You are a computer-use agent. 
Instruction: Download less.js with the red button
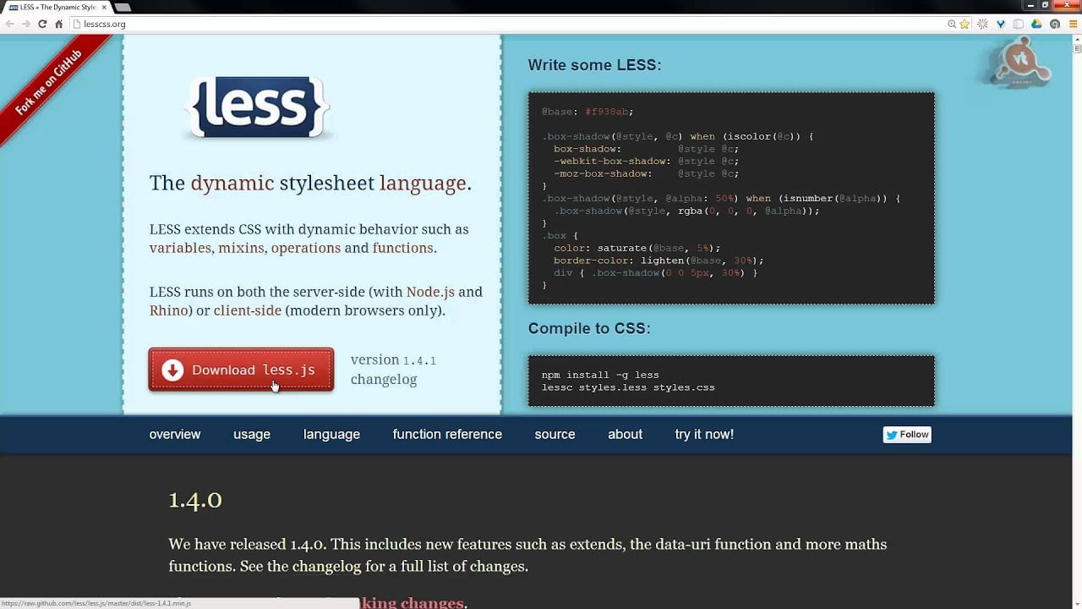tap(241, 370)
